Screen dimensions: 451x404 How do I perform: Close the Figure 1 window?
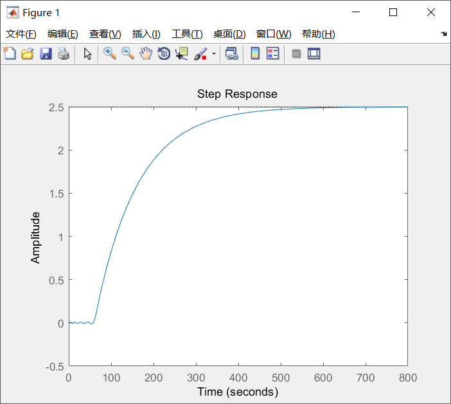pos(431,12)
